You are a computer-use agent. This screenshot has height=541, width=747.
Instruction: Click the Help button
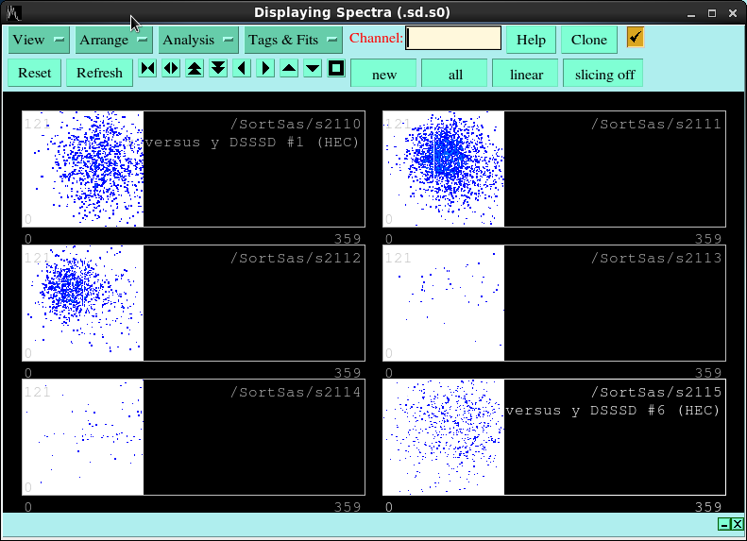click(x=531, y=40)
